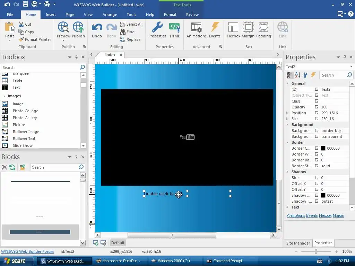Screen dimensions: 355x266
Task: Click the Shadow color black swatch
Action: click(323, 195)
